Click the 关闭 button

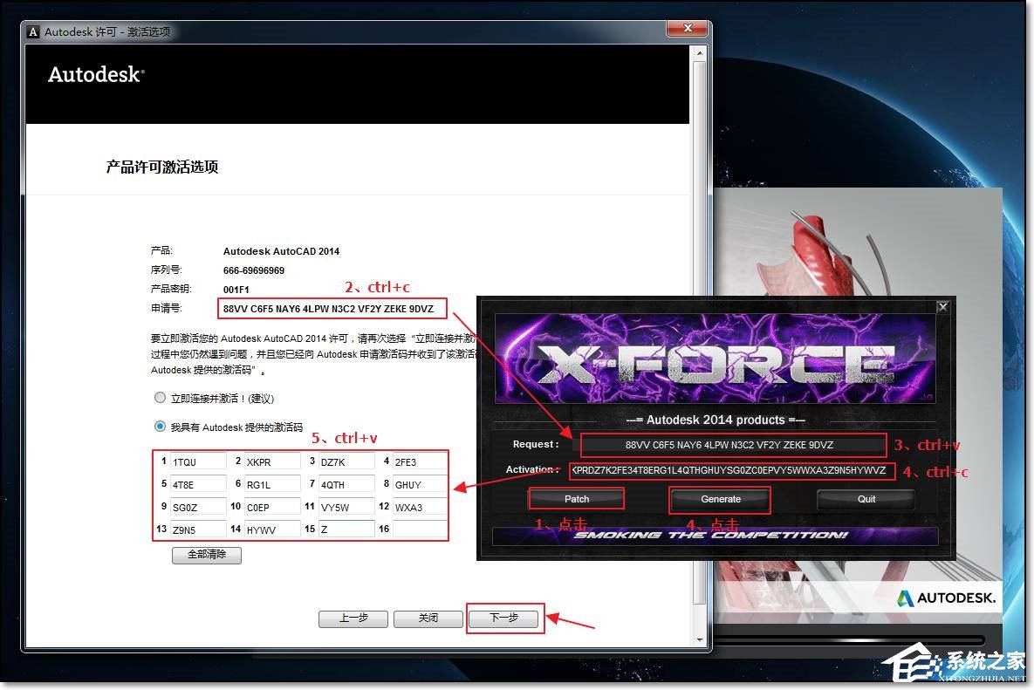[428, 618]
